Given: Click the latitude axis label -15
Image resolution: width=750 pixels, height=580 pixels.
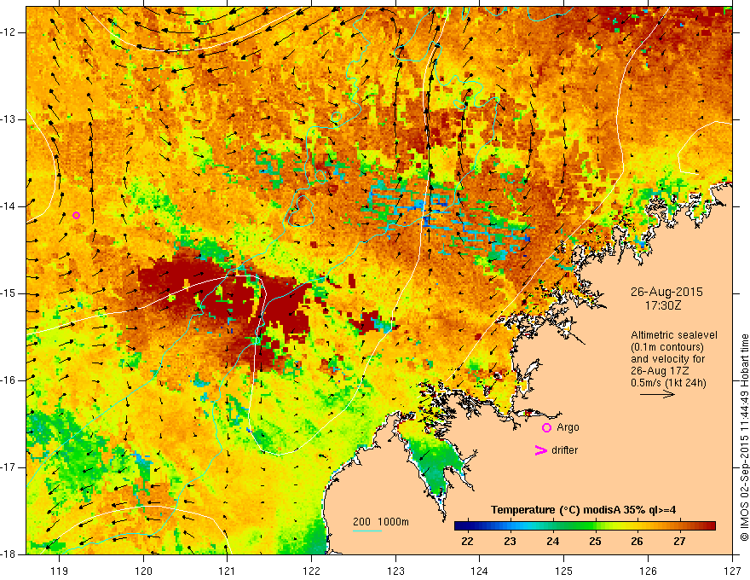Looking at the screenshot, I should click(x=9, y=293).
